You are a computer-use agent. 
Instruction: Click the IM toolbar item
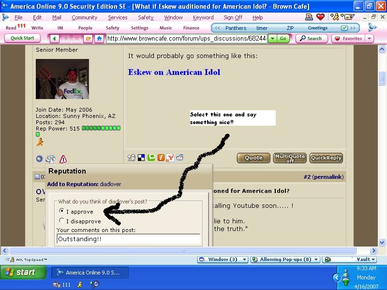click(60, 28)
